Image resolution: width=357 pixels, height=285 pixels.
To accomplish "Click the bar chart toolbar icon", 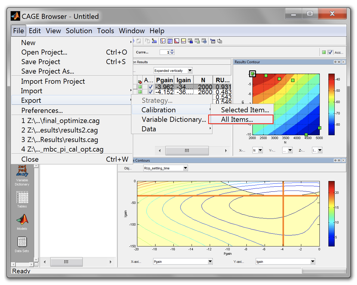I will click(154, 41).
